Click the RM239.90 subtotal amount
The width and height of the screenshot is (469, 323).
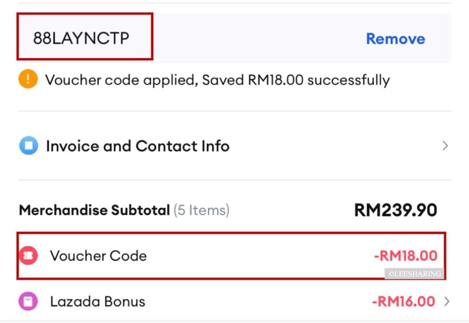[x=395, y=210]
